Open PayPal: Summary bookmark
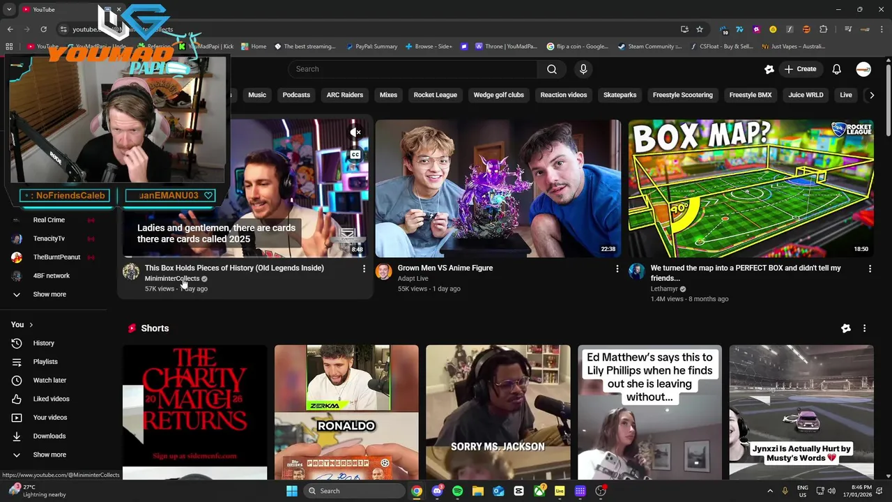The width and height of the screenshot is (892, 502). (x=371, y=47)
